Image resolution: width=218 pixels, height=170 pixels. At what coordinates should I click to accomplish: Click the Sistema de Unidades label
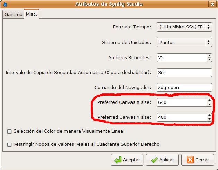click(127, 43)
